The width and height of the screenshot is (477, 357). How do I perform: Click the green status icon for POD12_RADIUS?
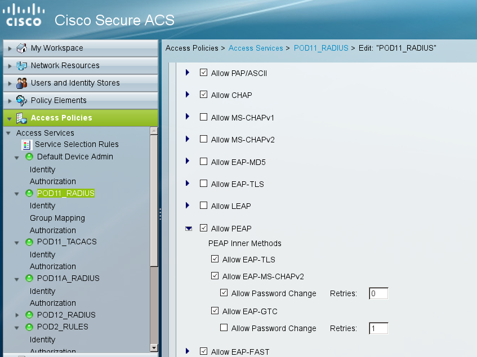point(29,315)
